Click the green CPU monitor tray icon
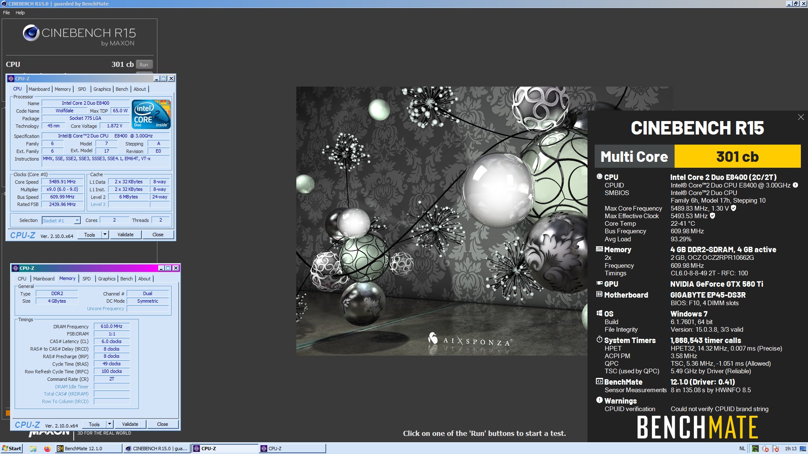Image resolution: width=808 pixels, height=454 pixels. (x=755, y=449)
